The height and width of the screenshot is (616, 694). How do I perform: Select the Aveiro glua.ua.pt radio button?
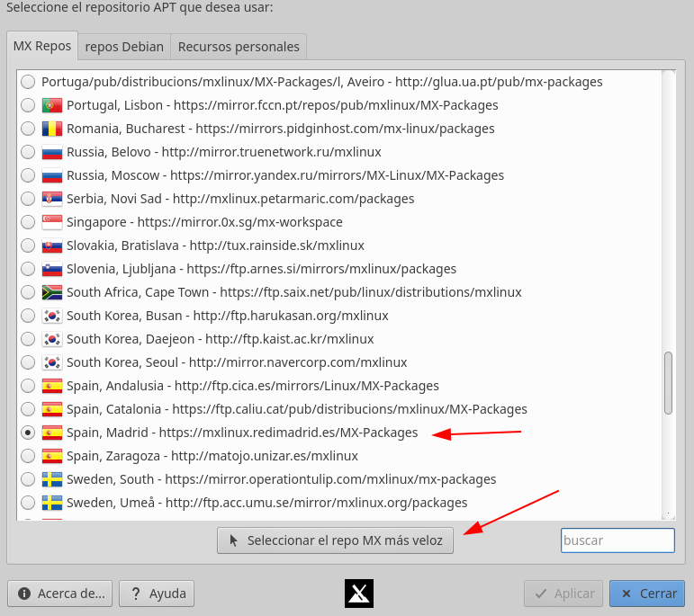coord(28,82)
